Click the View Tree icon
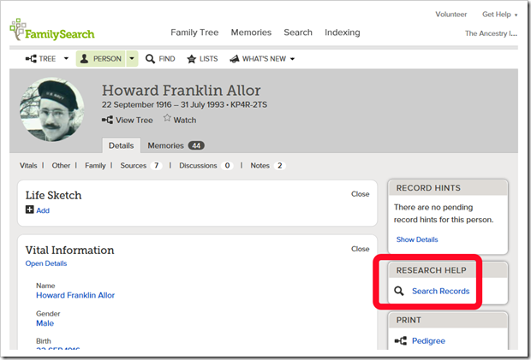This screenshot has height=360, width=531. 107,120
